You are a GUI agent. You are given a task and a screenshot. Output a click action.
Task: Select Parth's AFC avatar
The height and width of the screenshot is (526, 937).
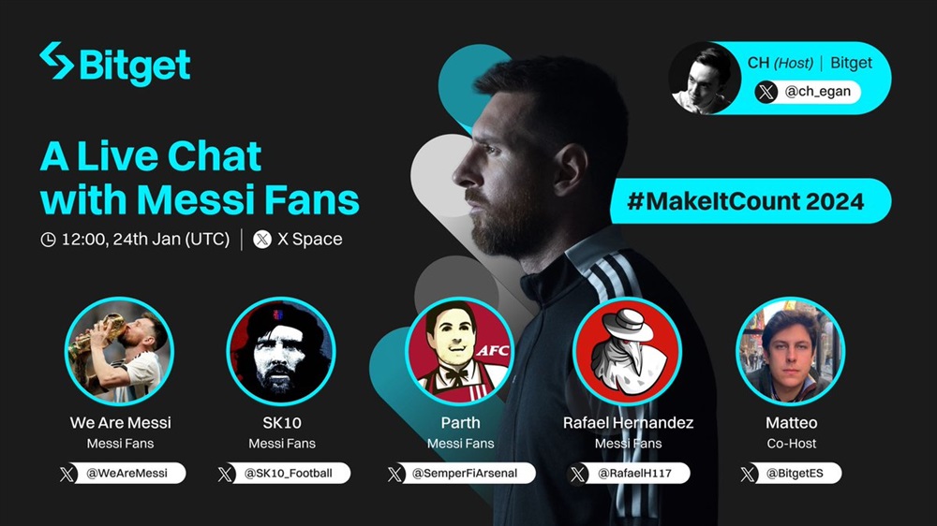coord(459,351)
